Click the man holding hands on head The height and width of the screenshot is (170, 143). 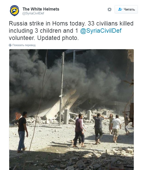click(x=99, y=129)
